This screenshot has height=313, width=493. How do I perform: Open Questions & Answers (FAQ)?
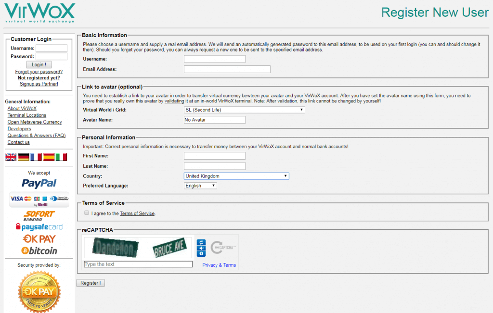click(x=37, y=135)
